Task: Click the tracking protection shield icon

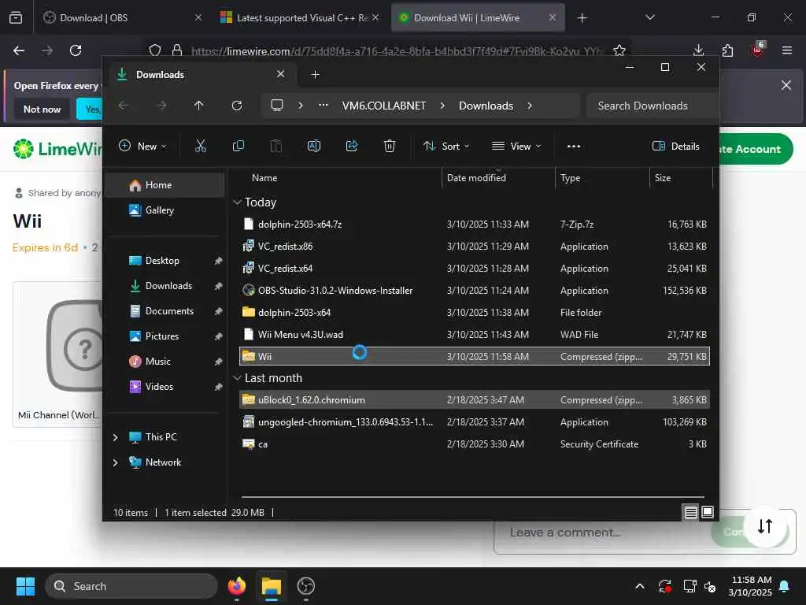Action: [x=155, y=50]
